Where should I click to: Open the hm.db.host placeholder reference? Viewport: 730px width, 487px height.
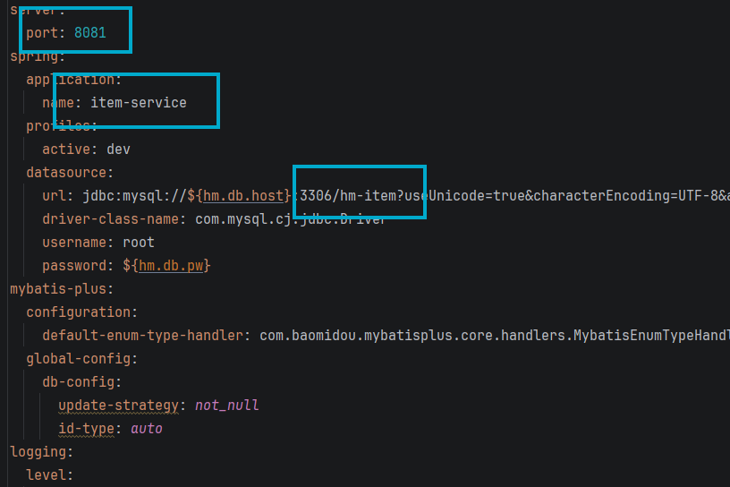[243, 196]
